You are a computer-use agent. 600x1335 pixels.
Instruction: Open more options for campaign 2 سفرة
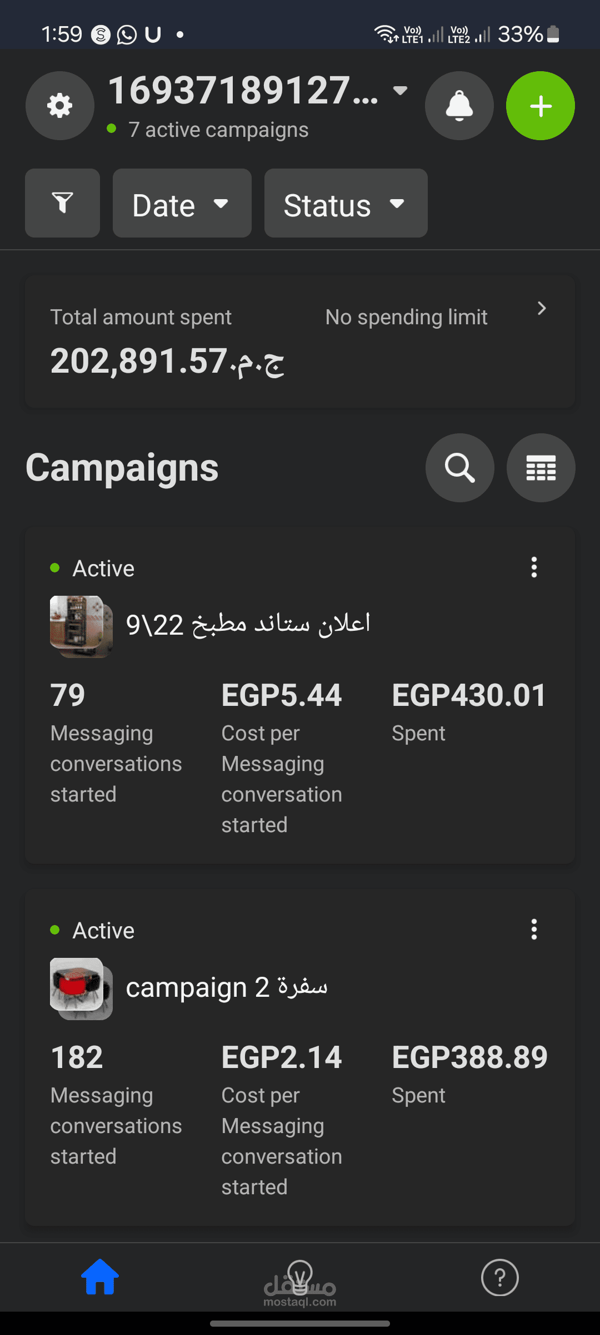534,929
